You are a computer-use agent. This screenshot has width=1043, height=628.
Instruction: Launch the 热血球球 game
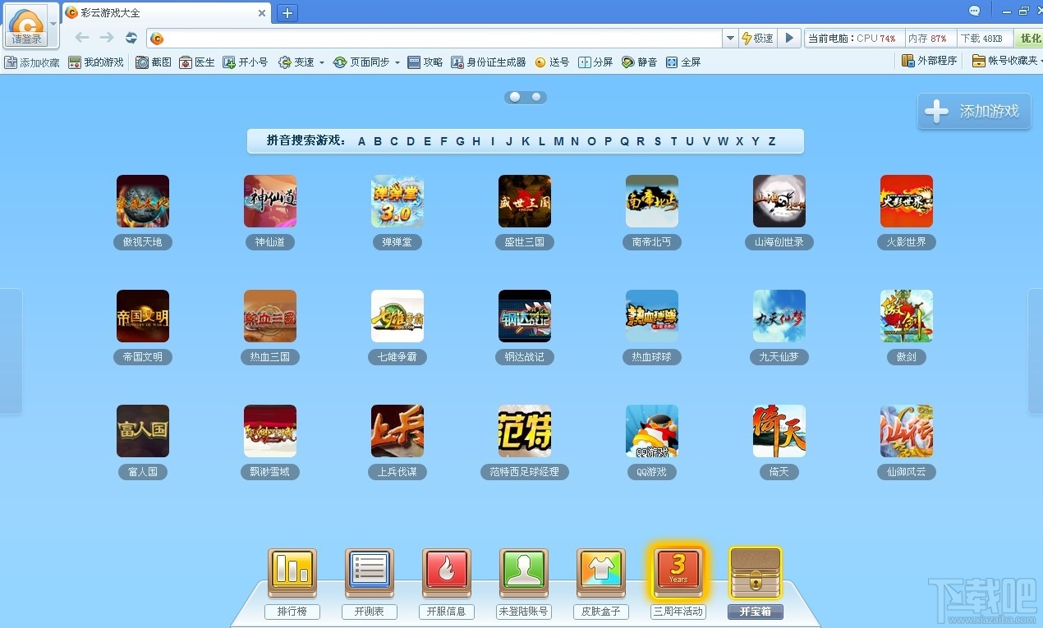pyautogui.click(x=652, y=316)
